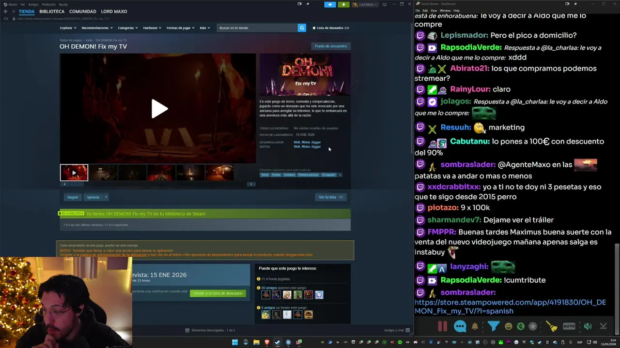
Task: Click the media strip right scroll arrow
Action: pos(251,184)
